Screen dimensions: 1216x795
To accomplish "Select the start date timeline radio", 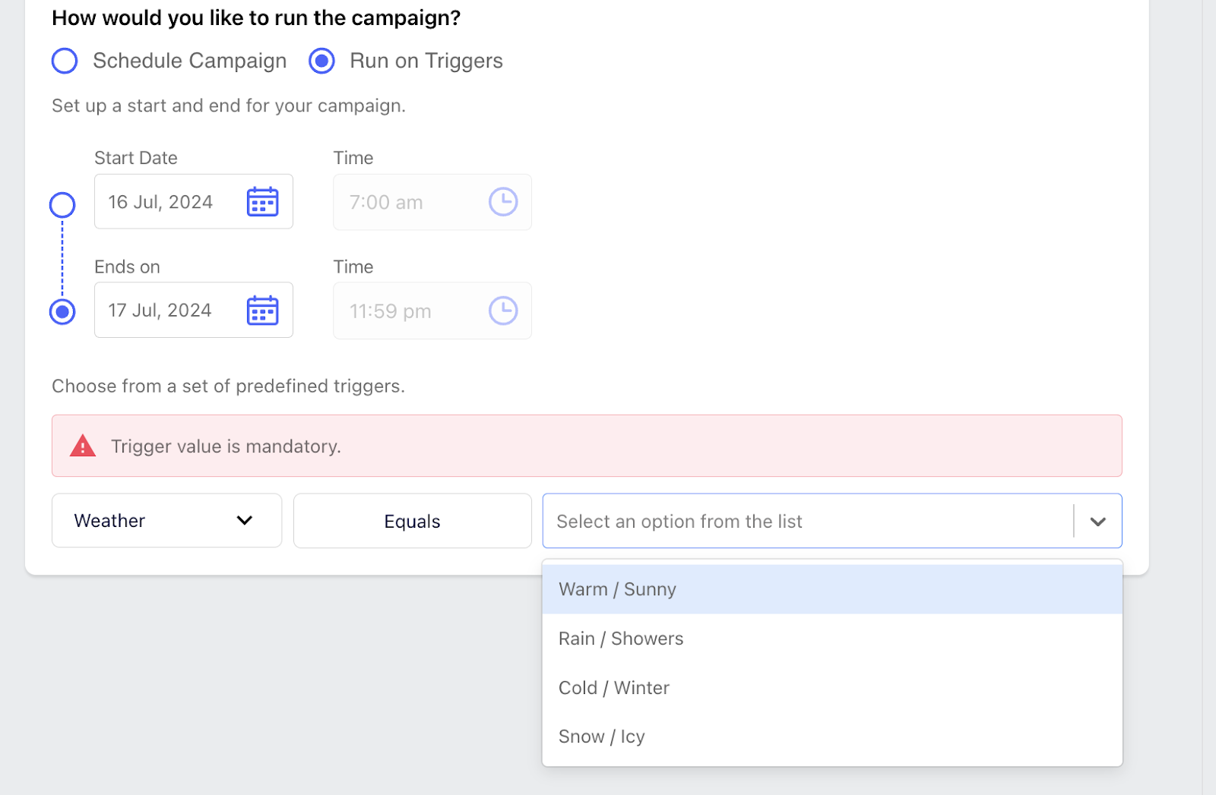I will pyautogui.click(x=62, y=204).
